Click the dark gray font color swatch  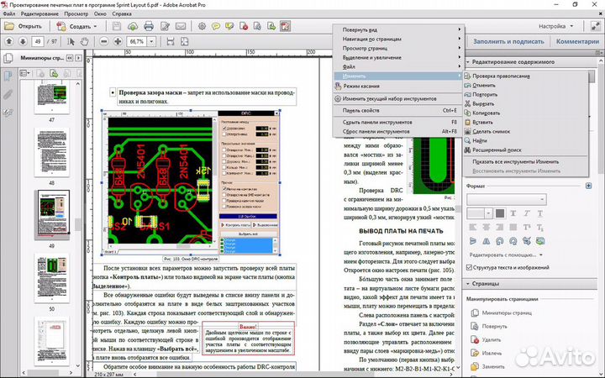click(x=500, y=213)
